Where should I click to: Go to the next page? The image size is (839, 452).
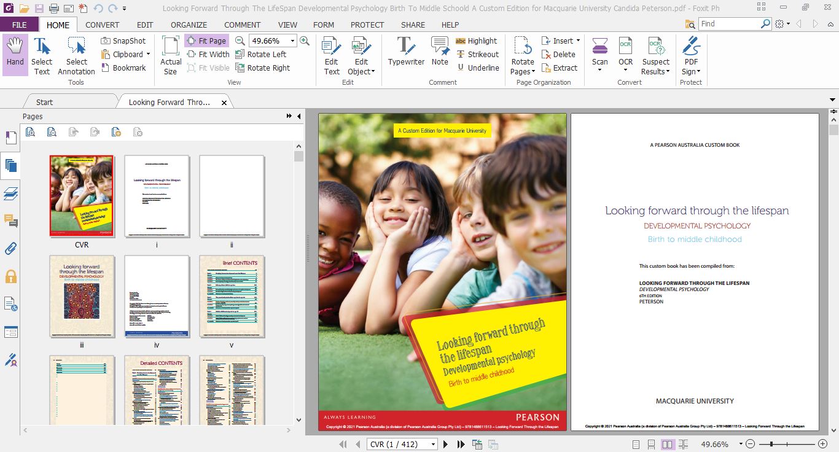tap(446, 444)
